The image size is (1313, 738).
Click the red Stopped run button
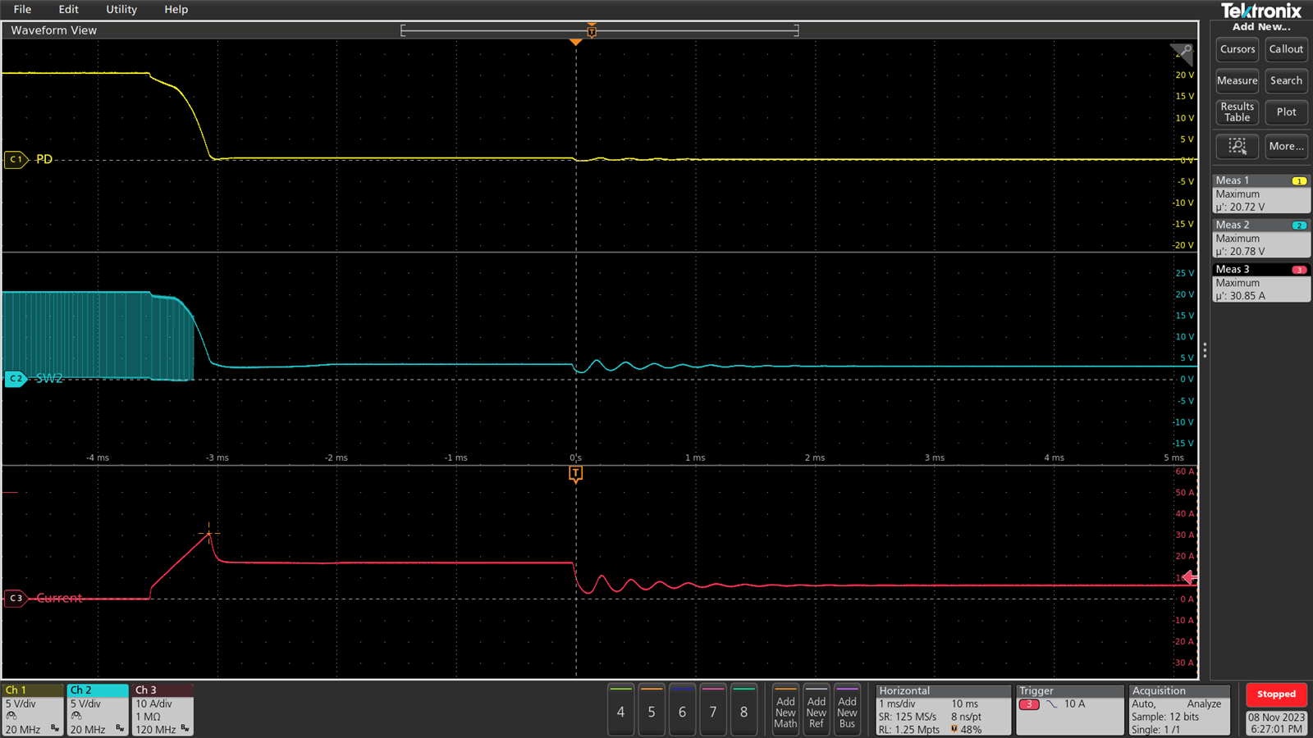[x=1276, y=695]
